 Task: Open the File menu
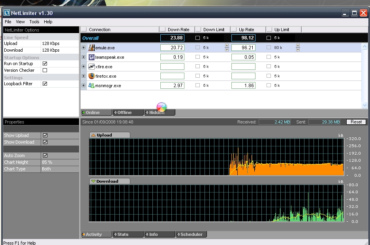pyautogui.click(x=8, y=22)
